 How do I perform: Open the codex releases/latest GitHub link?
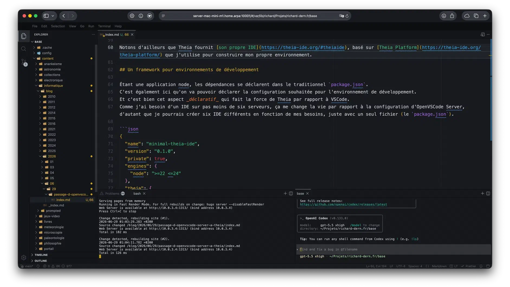[343, 205]
